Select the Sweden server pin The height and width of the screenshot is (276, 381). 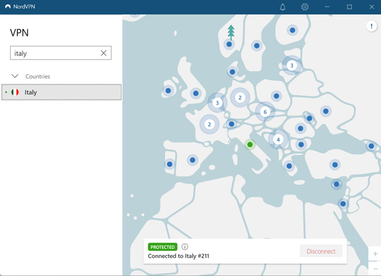coord(257,45)
